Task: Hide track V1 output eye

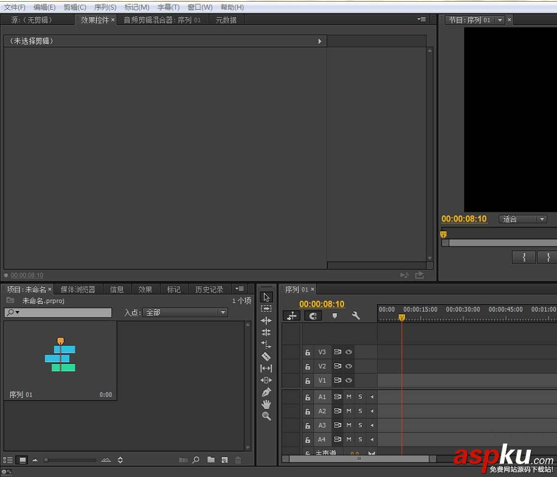Action: (x=349, y=380)
